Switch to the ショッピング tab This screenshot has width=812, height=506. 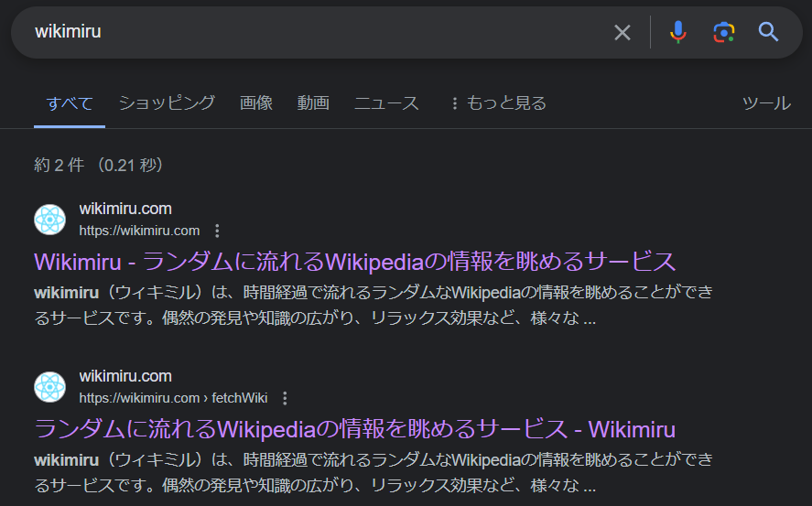(167, 103)
